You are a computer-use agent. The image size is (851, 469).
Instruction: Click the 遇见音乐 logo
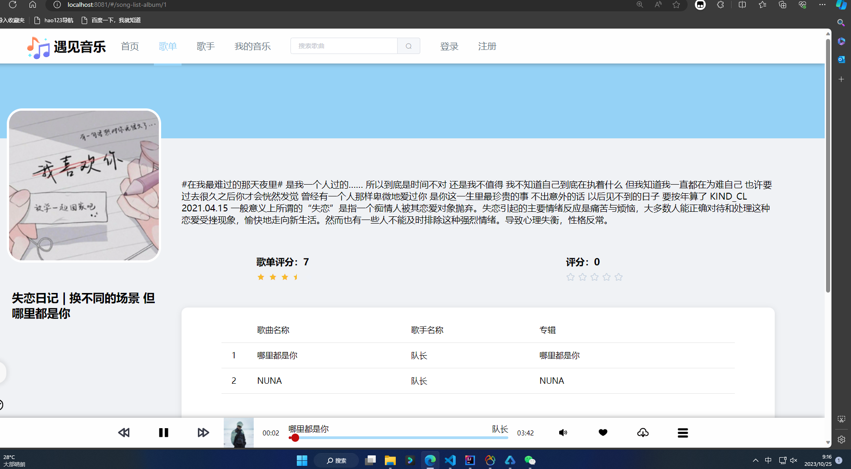click(66, 47)
